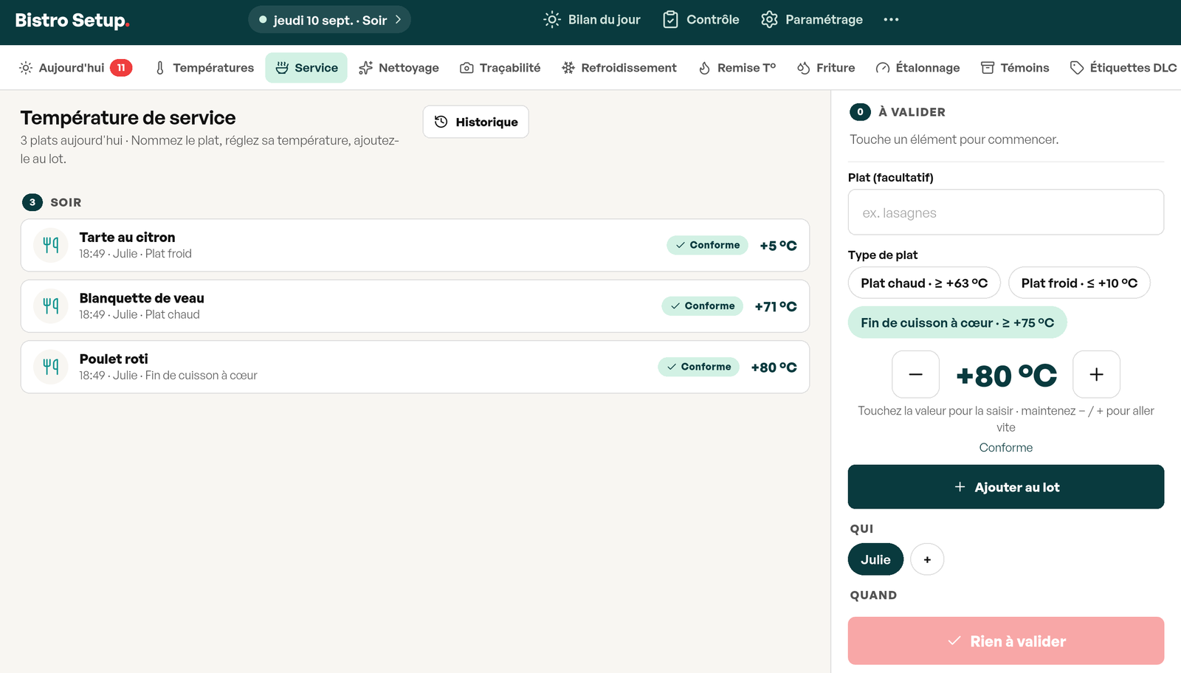Increase temperature with plus button

[1096, 374]
